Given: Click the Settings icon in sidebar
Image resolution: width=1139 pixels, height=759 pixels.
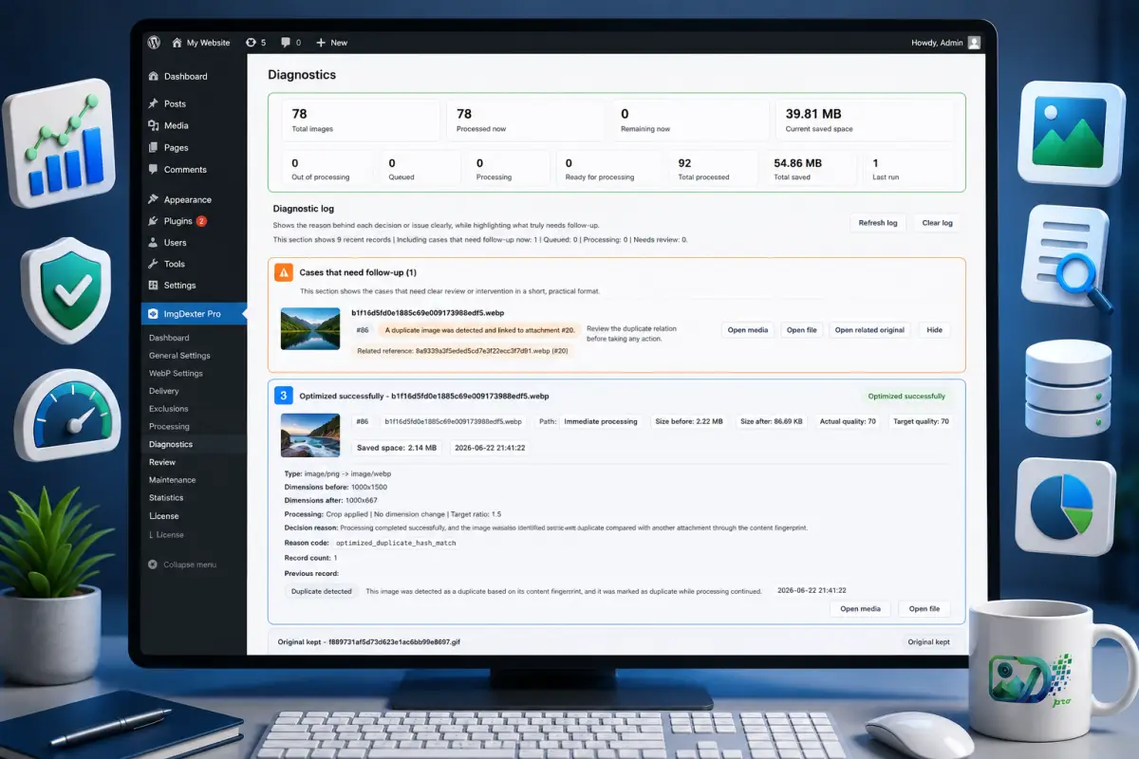Looking at the screenshot, I should pyautogui.click(x=154, y=285).
